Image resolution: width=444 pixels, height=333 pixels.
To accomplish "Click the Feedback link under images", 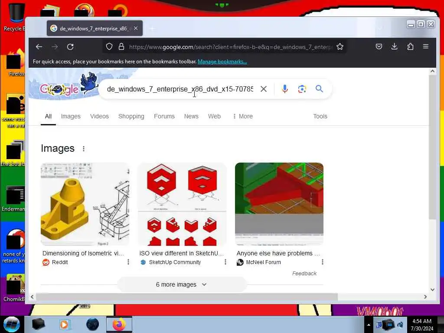I will coord(304,274).
